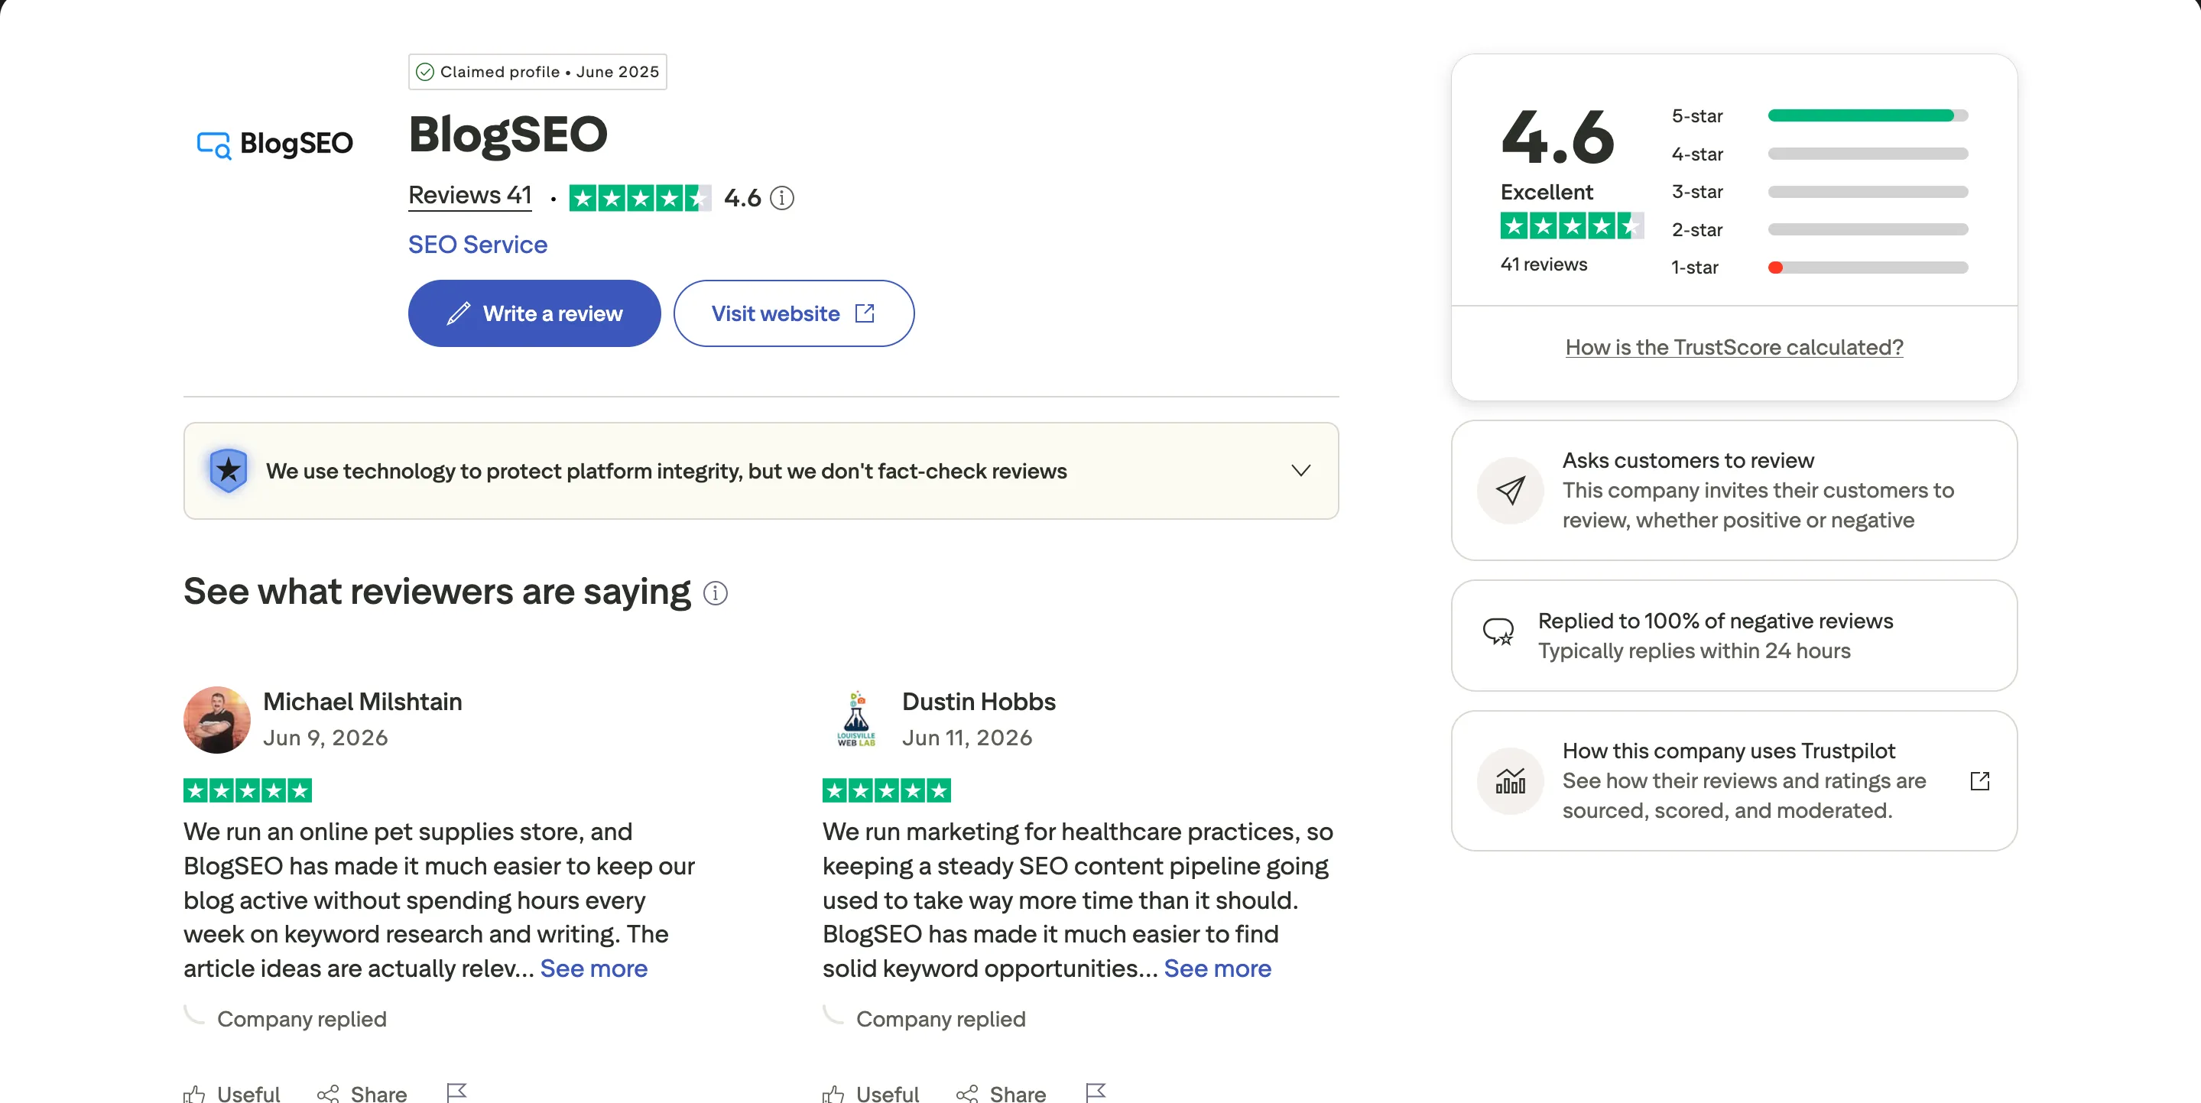Flag Michael Milshtain's review
The image size is (2201, 1103).
pyautogui.click(x=456, y=1092)
